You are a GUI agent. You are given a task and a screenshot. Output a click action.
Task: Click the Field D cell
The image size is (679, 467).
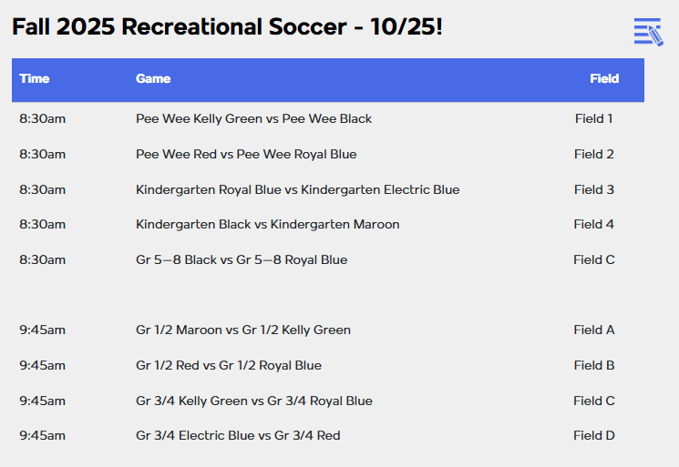click(594, 436)
